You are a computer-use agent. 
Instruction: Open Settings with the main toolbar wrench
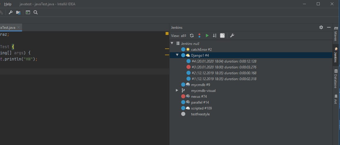11,12
